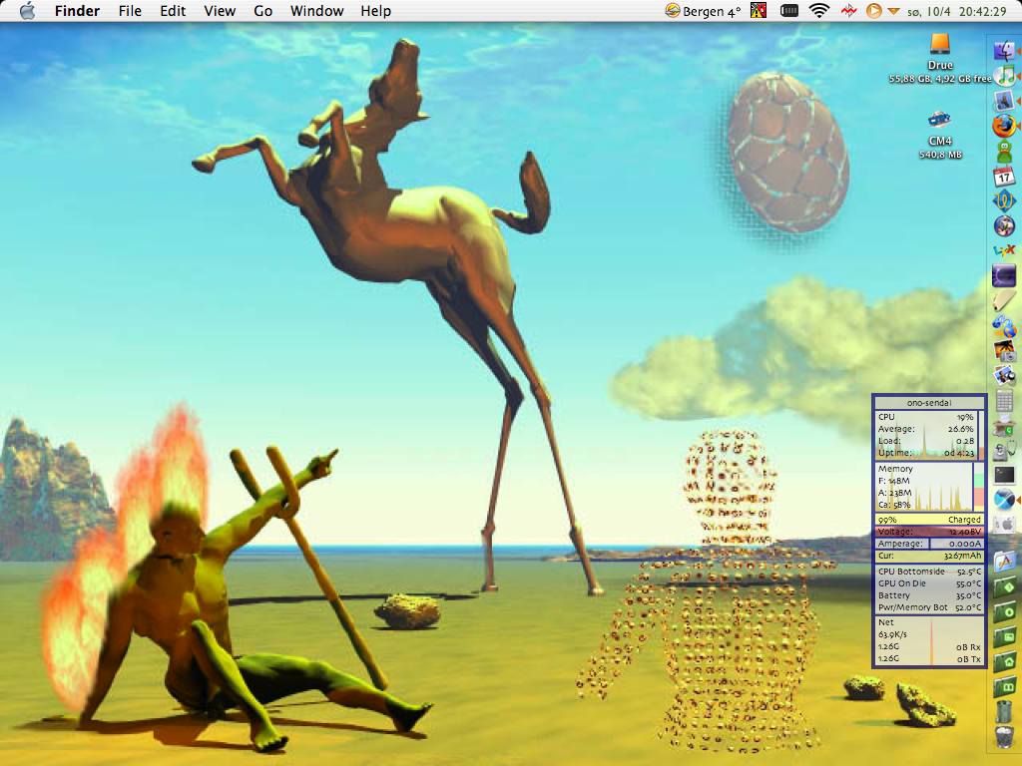The height and width of the screenshot is (766, 1022).
Task: Open the View menu
Action: pyautogui.click(x=220, y=11)
